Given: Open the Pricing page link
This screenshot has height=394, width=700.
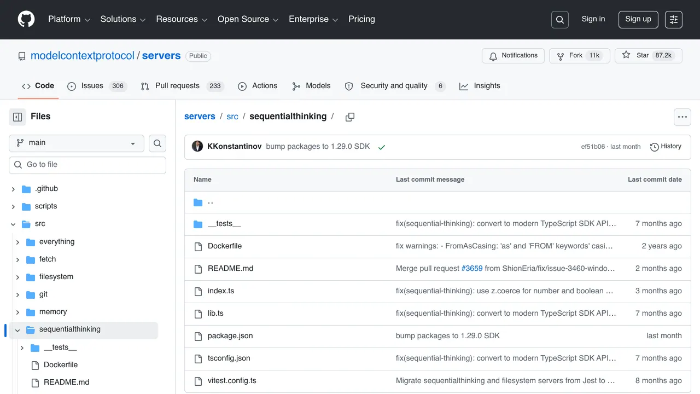Looking at the screenshot, I should point(361,19).
